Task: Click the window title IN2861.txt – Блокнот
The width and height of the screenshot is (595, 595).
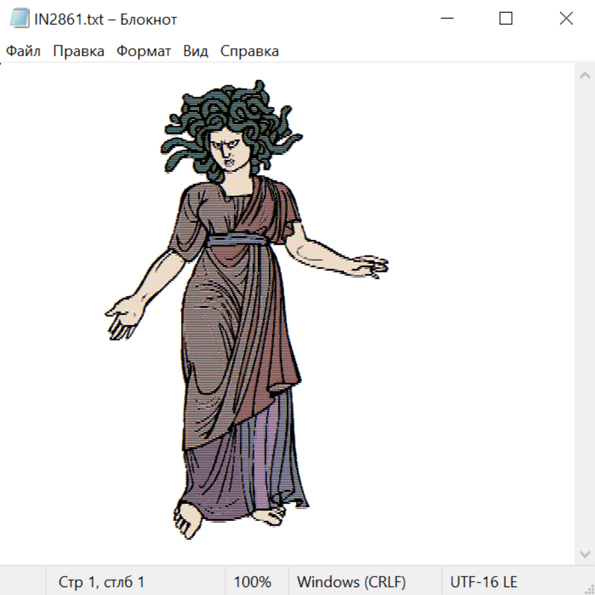Action: 106,20
